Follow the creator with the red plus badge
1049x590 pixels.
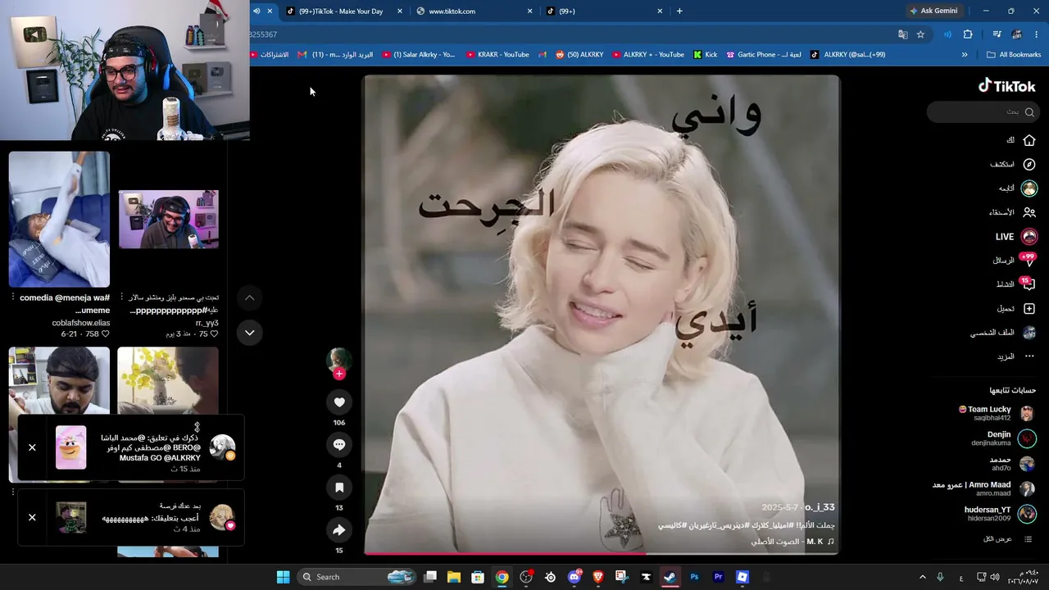339,374
